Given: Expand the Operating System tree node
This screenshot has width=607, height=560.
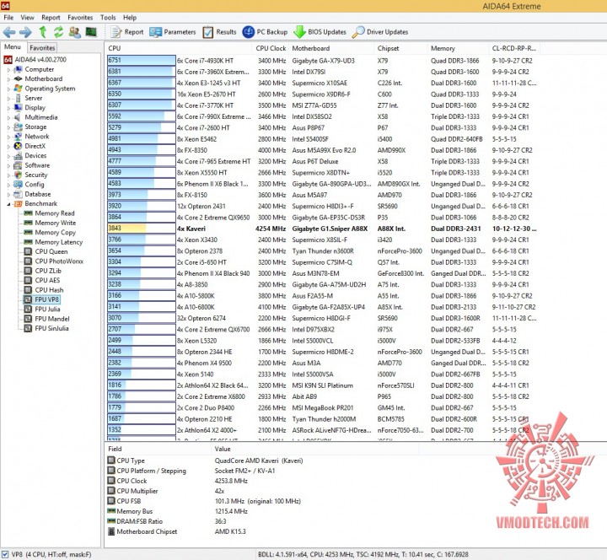Looking at the screenshot, I should tap(8, 89).
